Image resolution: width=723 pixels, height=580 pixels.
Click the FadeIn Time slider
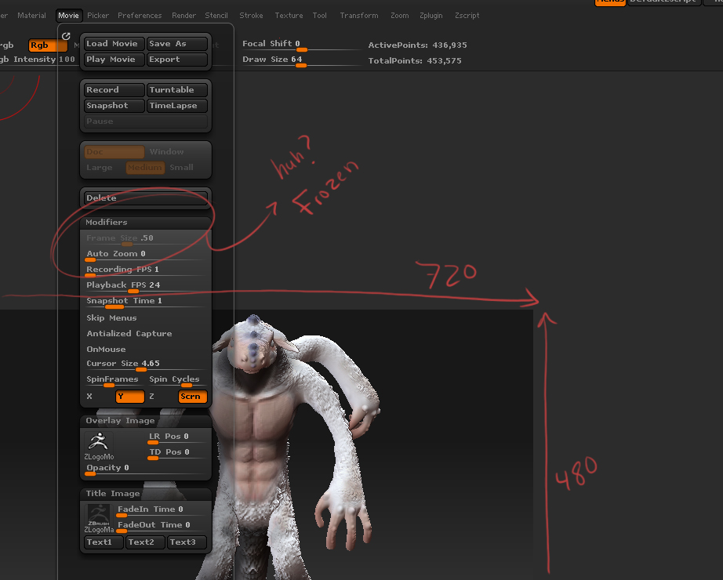coord(162,510)
